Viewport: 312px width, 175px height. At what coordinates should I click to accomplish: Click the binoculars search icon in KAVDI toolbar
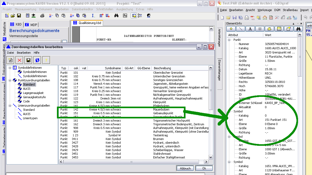click(116, 16)
